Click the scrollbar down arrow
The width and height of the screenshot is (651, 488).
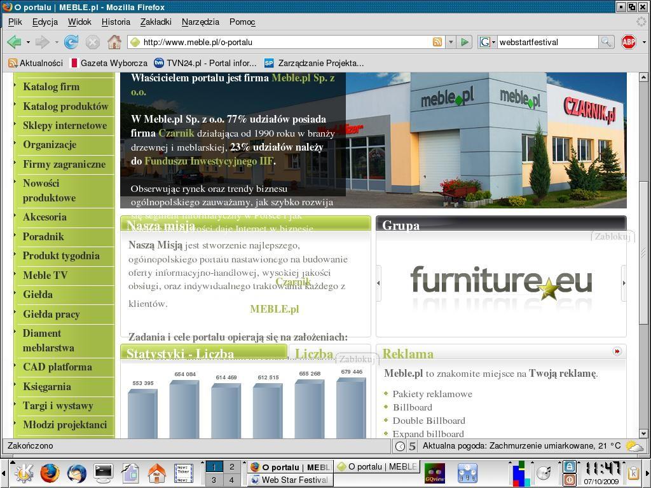point(643,433)
